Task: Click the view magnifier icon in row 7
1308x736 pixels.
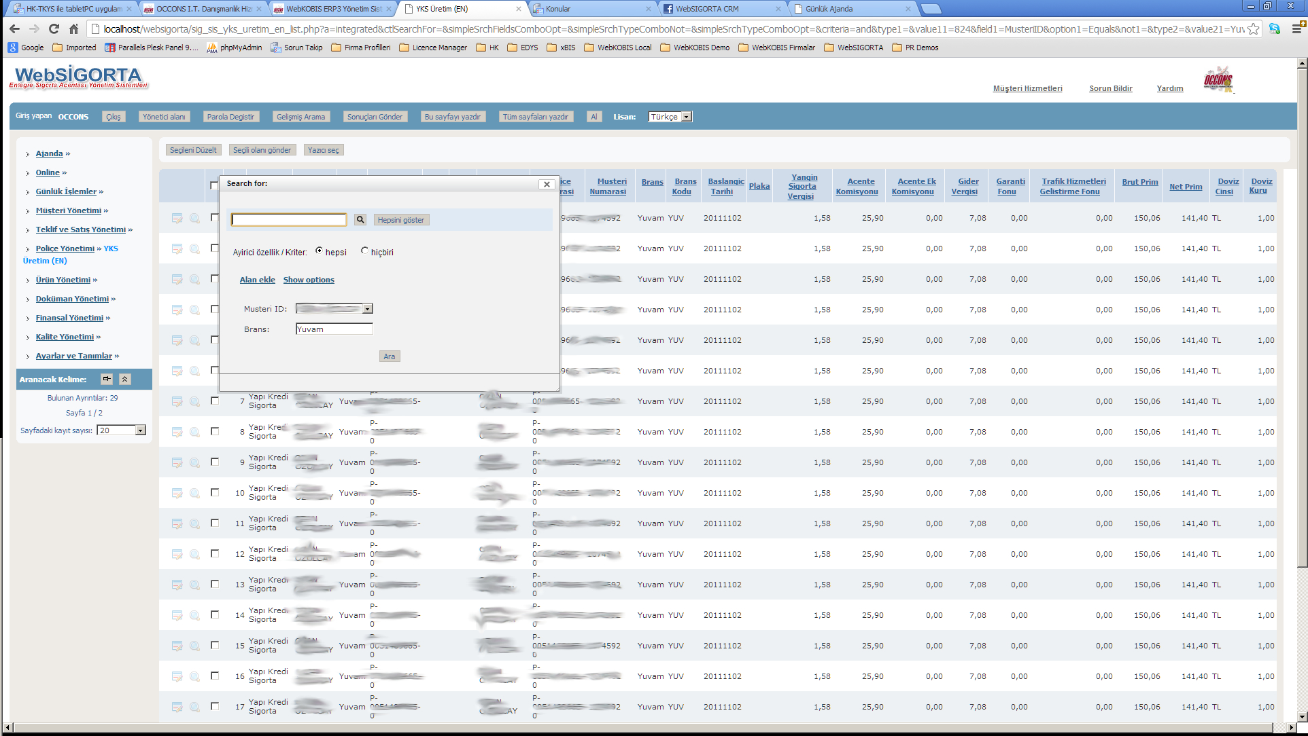Action: coord(194,401)
